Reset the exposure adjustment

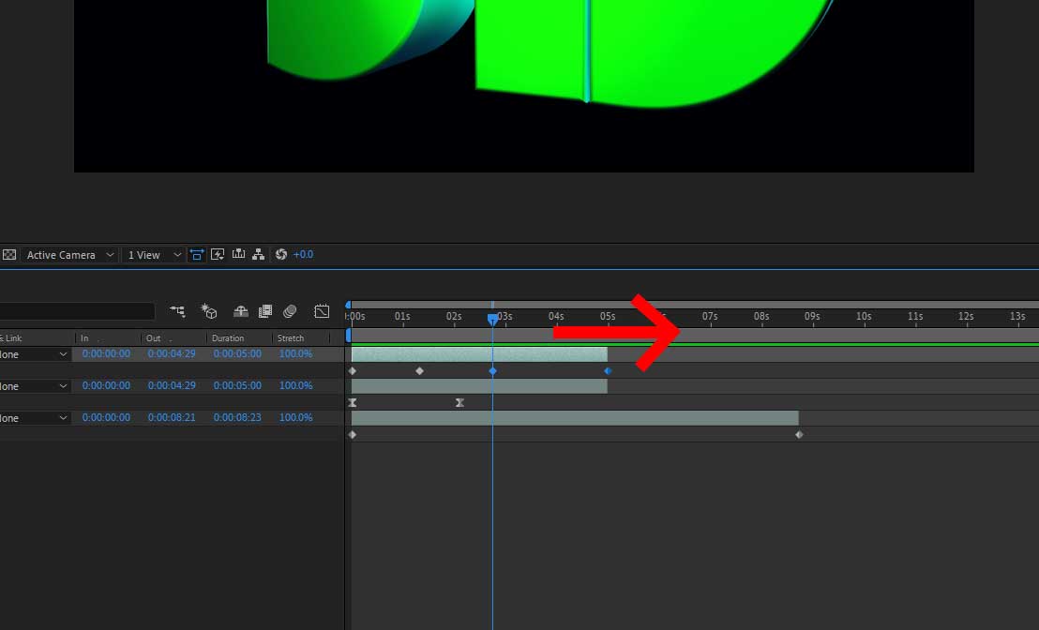point(280,254)
